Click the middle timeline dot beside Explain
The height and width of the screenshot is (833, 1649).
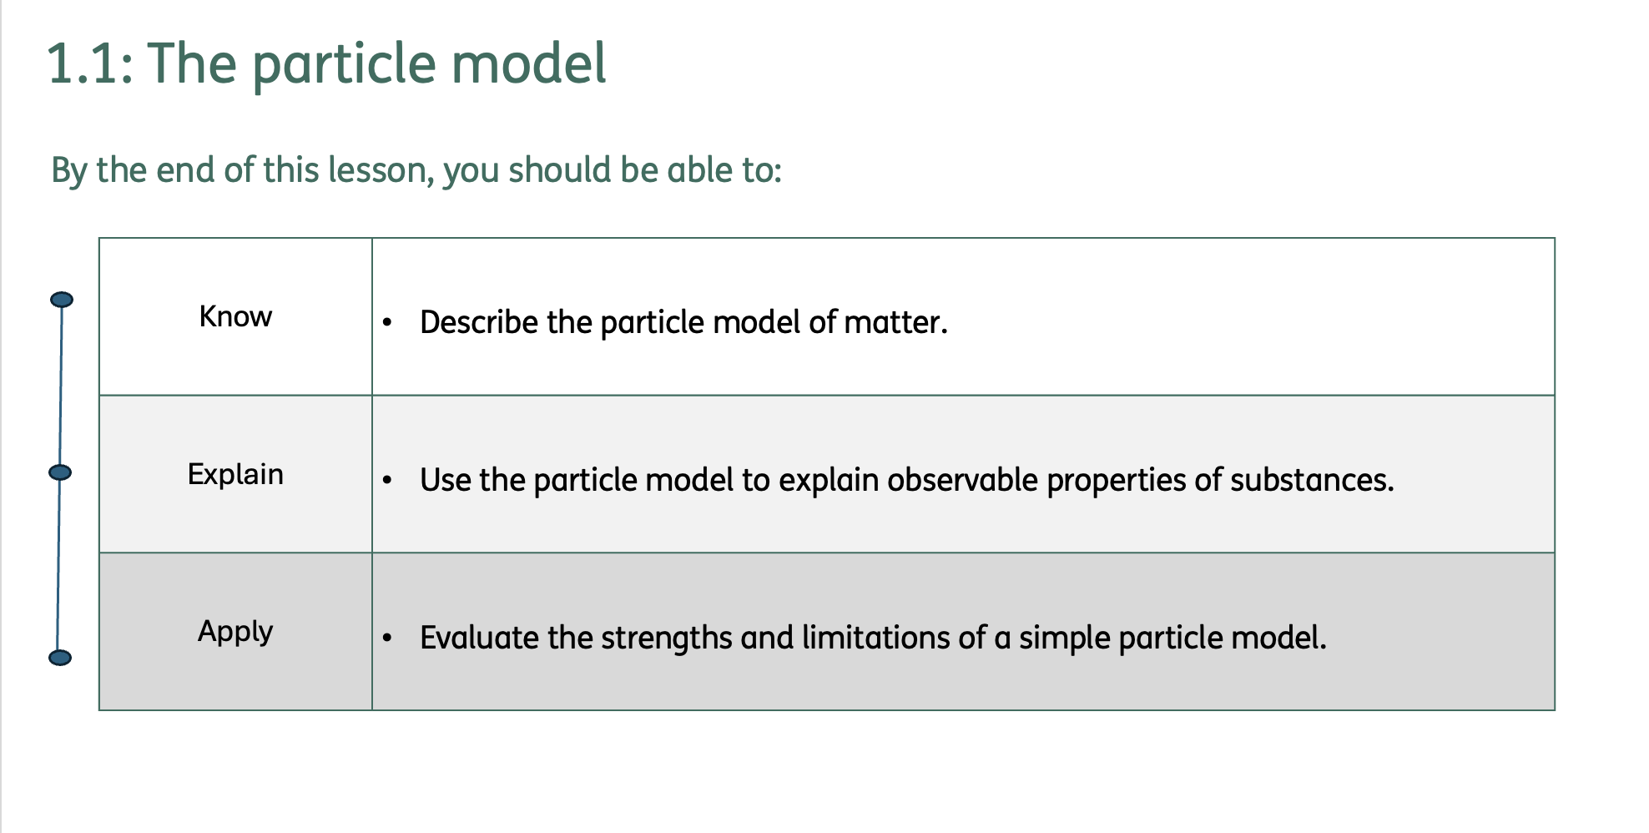pos(60,472)
